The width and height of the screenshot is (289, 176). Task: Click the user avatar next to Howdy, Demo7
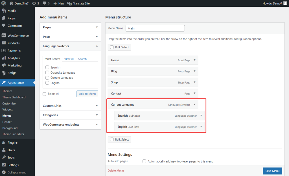(x=285, y=3)
